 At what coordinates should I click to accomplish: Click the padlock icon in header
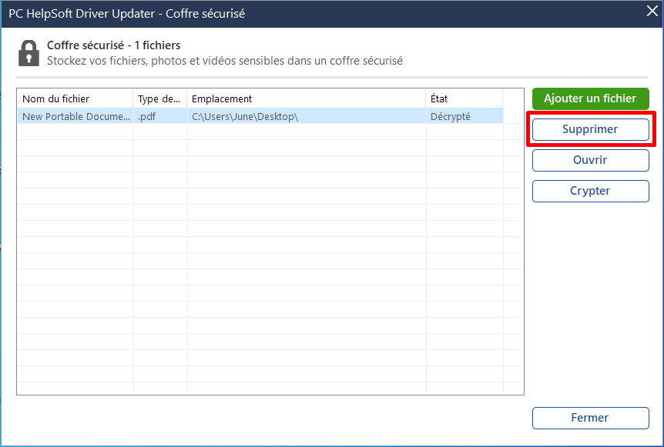(x=29, y=53)
